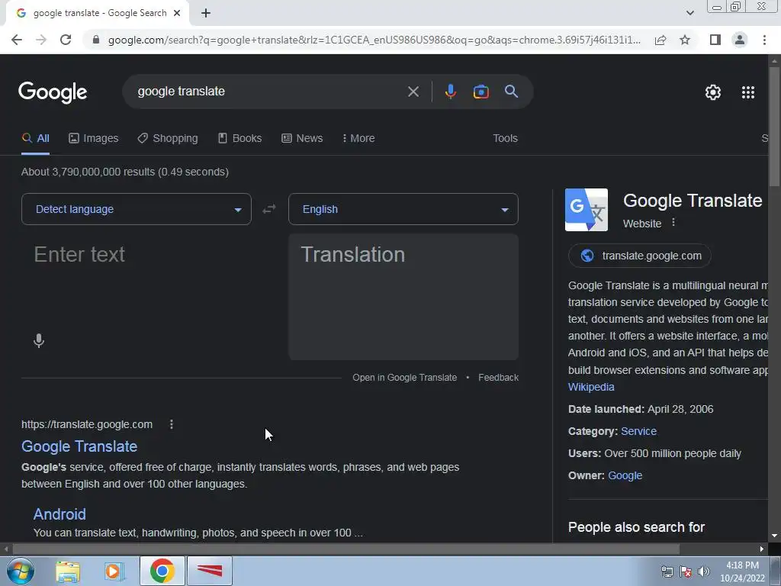Open the volume speaker tray icon
781x586 pixels.
(x=704, y=572)
